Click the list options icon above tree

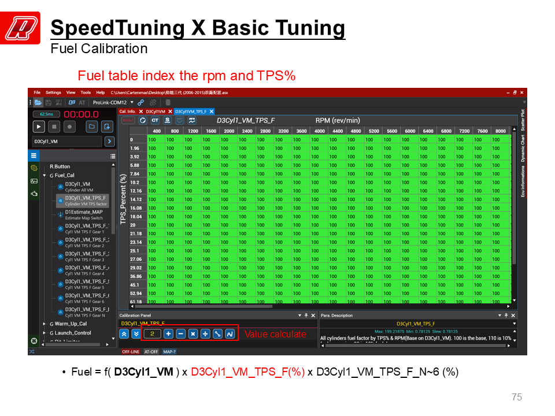113,156
